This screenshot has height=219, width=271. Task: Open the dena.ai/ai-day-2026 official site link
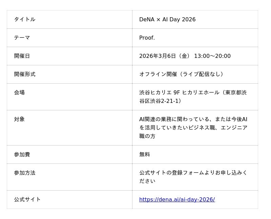tap(177, 199)
